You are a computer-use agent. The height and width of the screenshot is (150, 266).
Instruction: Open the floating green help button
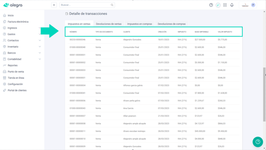tap(258, 142)
